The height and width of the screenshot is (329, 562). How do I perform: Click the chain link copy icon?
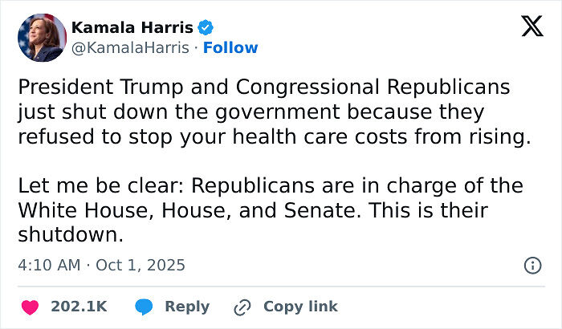coord(242,307)
